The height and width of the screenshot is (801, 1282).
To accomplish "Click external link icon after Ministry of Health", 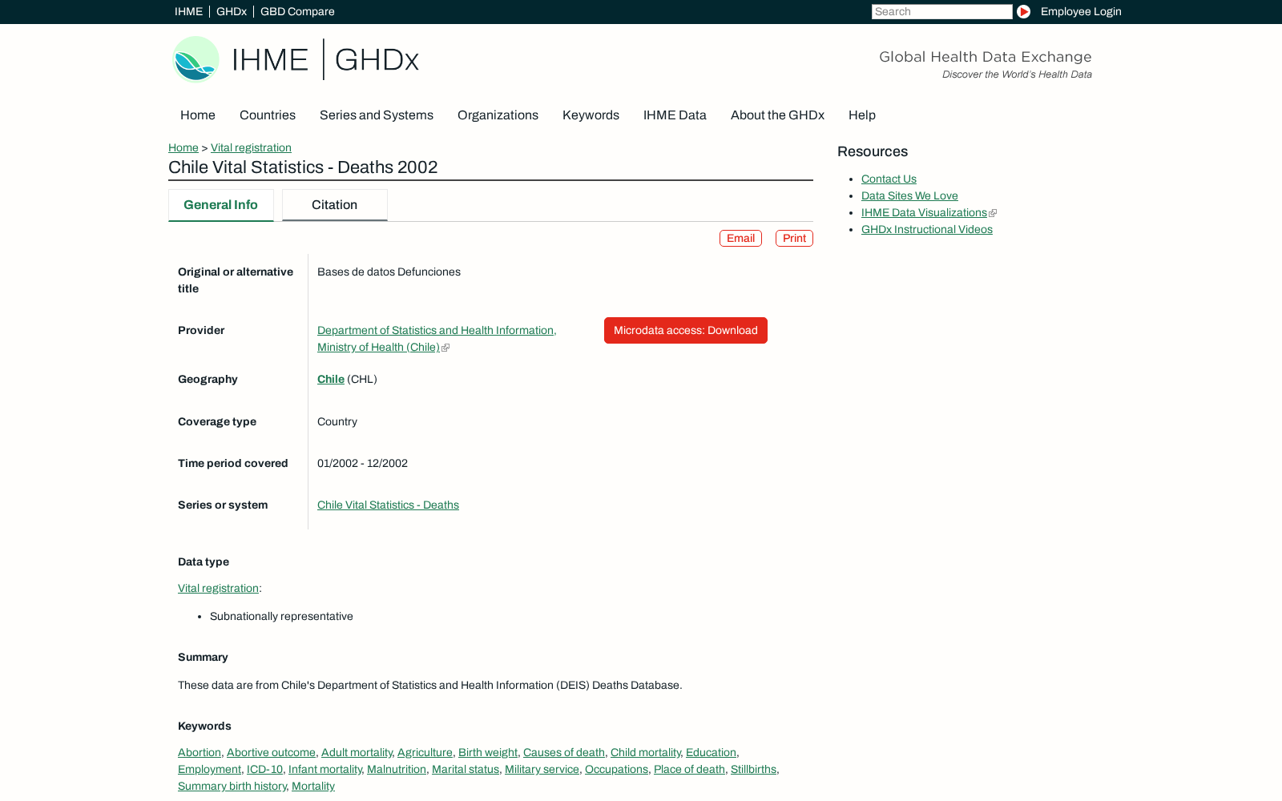I will pyautogui.click(x=445, y=348).
